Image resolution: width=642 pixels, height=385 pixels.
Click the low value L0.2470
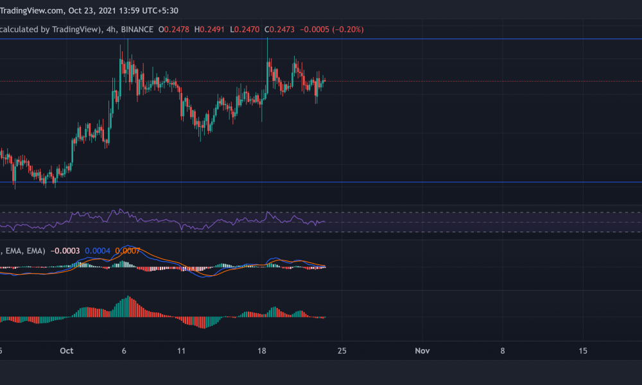tap(245, 30)
